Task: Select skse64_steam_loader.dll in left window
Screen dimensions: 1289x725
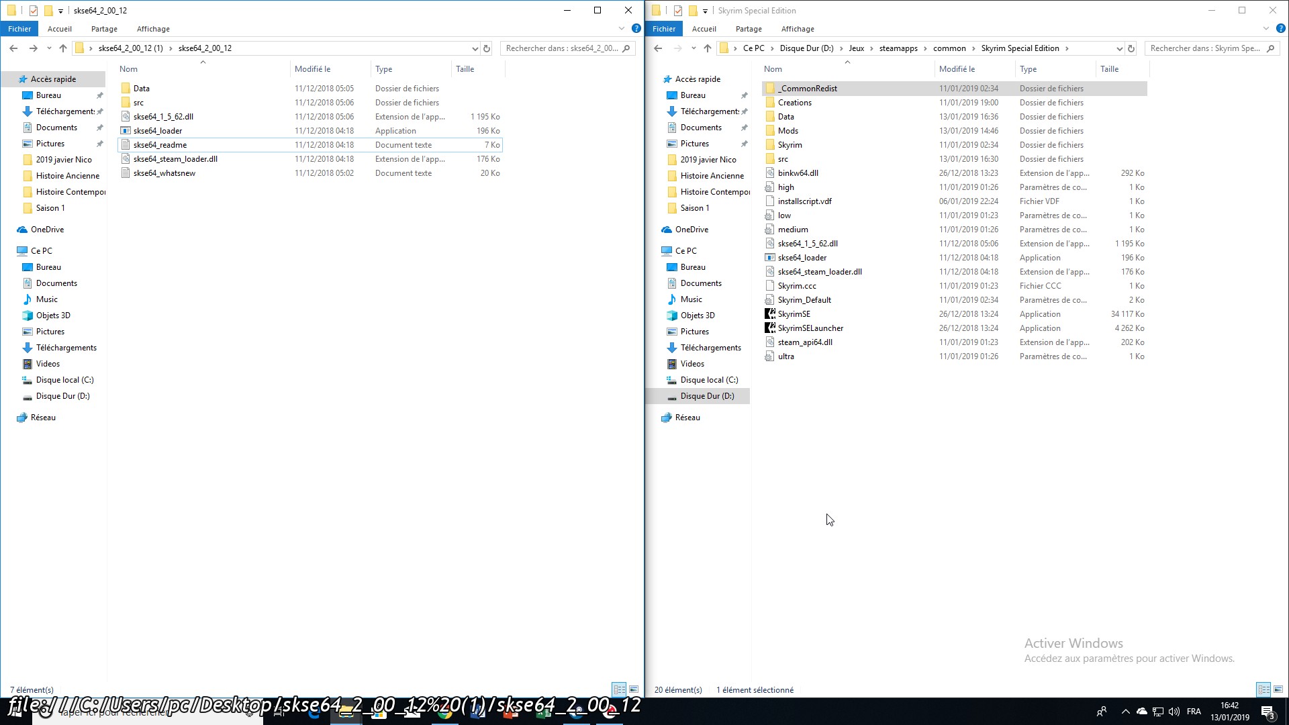Action: click(175, 159)
